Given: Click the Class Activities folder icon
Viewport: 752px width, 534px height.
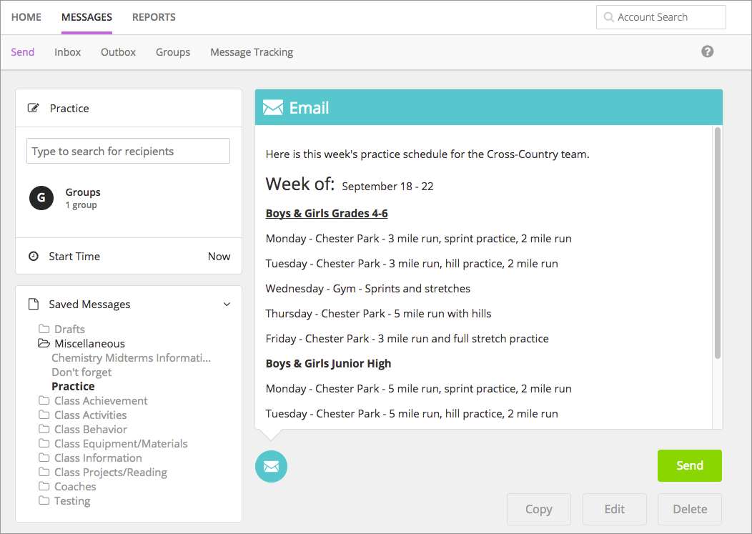Looking at the screenshot, I should (44, 415).
